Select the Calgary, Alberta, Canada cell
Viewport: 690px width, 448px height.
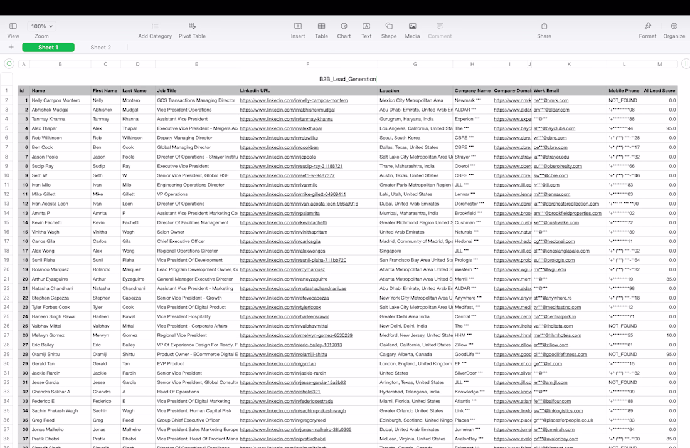pos(415,354)
